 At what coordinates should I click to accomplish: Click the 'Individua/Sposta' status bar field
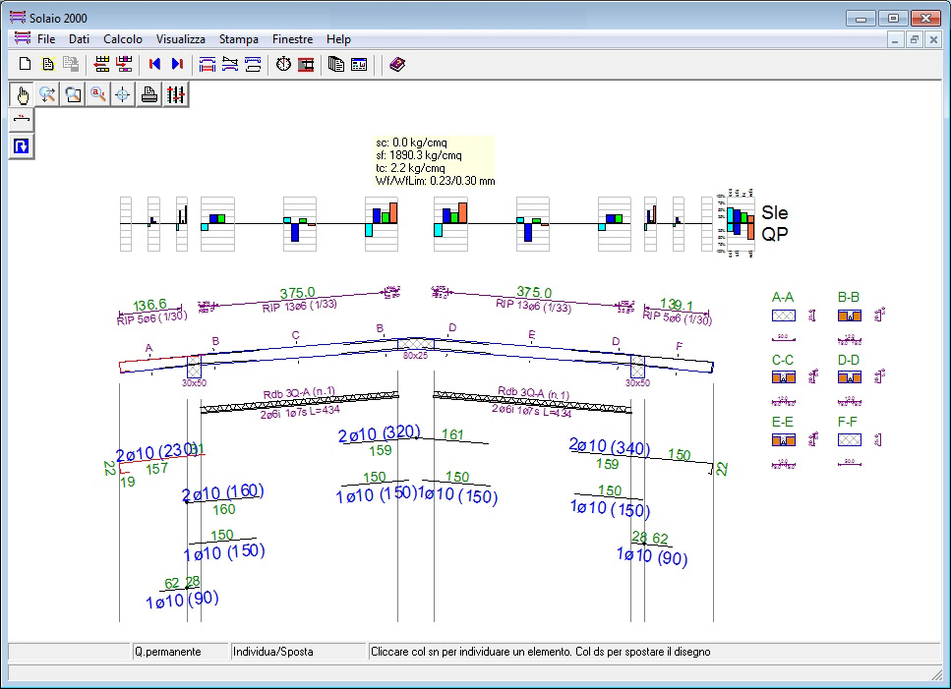click(298, 652)
